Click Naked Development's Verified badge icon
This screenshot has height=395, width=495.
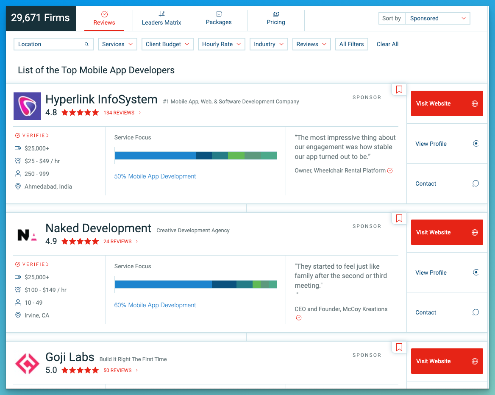[x=18, y=264]
